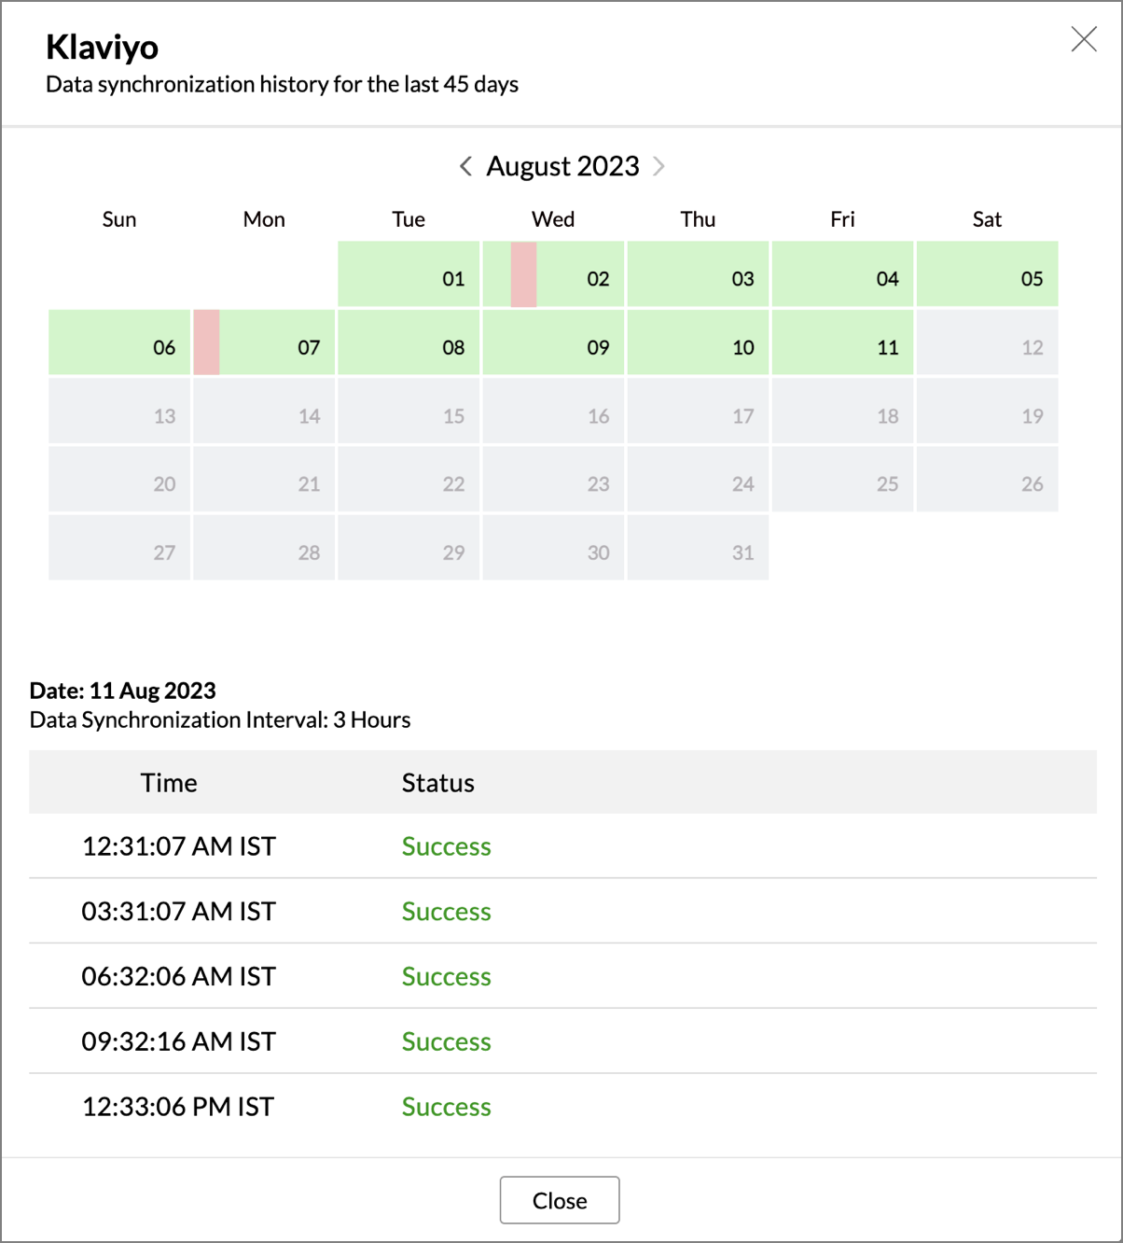Click Success status for 12:31:07 AM sync
The height and width of the screenshot is (1243, 1123).
(447, 846)
